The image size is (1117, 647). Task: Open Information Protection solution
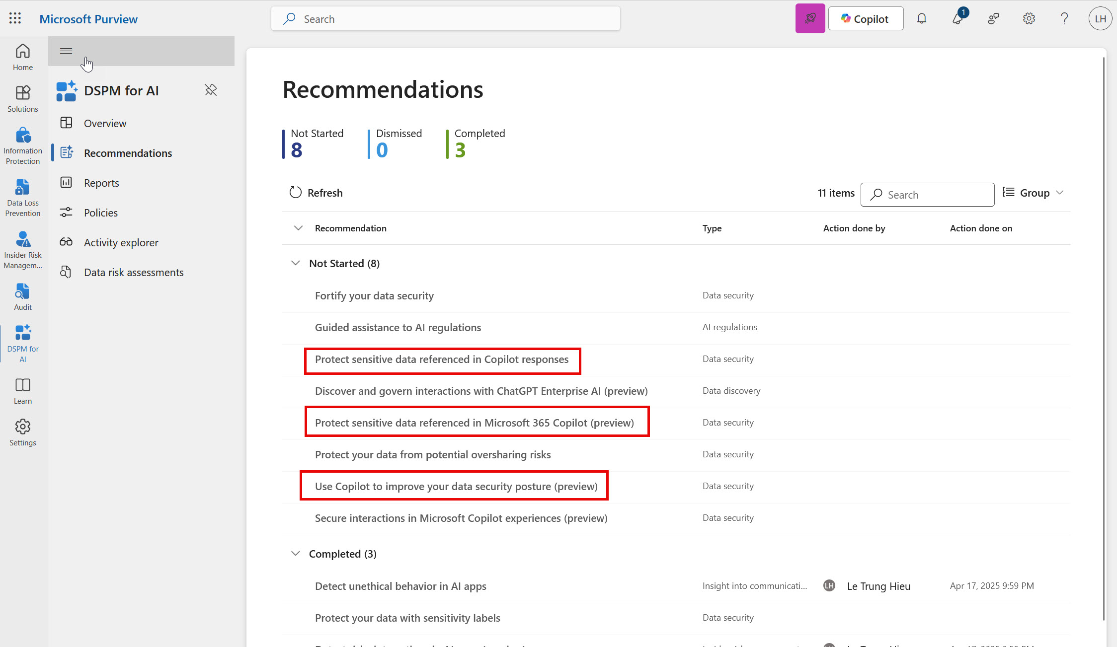[x=23, y=146]
